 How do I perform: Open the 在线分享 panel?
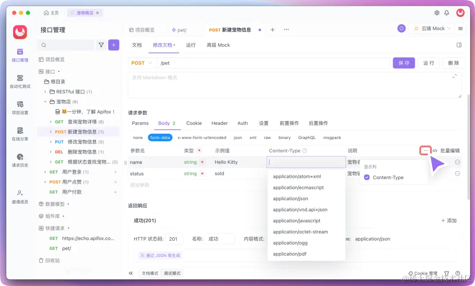19,133
